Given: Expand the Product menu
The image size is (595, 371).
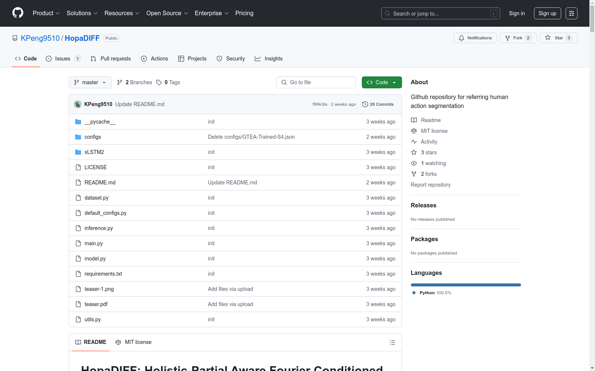Looking at the screenshot, I should pos(46,13).
